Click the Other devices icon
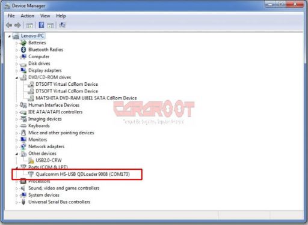Viewport: 308px width, 225px height. coord(23,154)
